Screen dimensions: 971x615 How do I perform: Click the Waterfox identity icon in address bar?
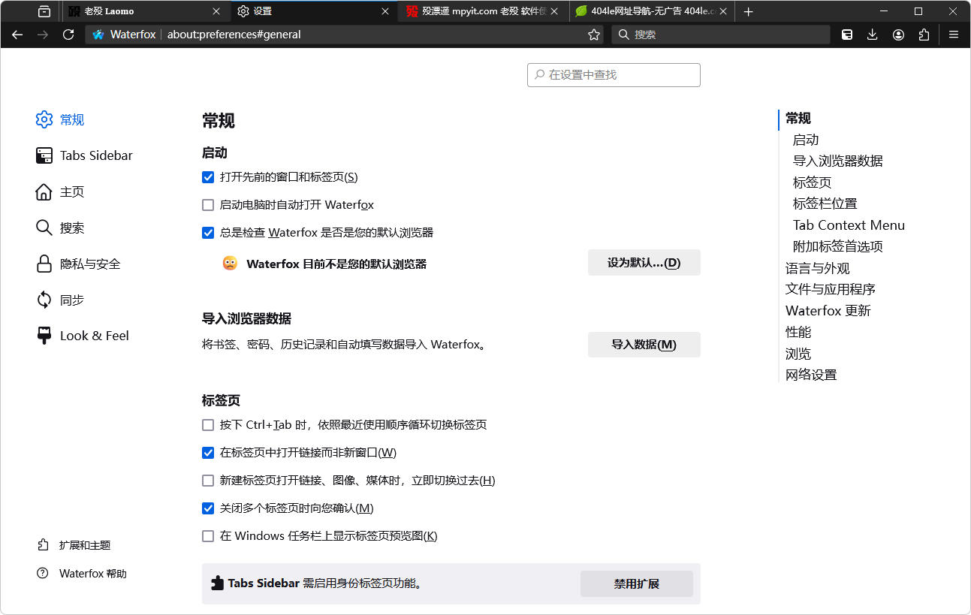pos(98,35)
